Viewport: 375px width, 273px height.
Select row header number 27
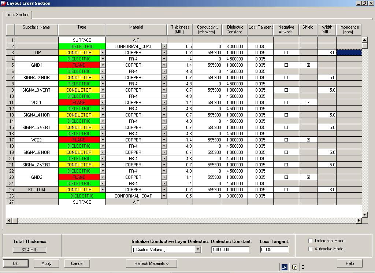(x=10, y=202)
